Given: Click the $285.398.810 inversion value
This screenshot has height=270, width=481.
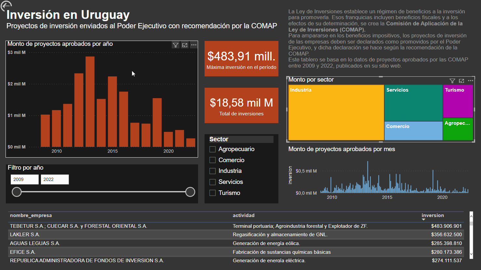Looking at the screenshot, I should click(447, 243).
